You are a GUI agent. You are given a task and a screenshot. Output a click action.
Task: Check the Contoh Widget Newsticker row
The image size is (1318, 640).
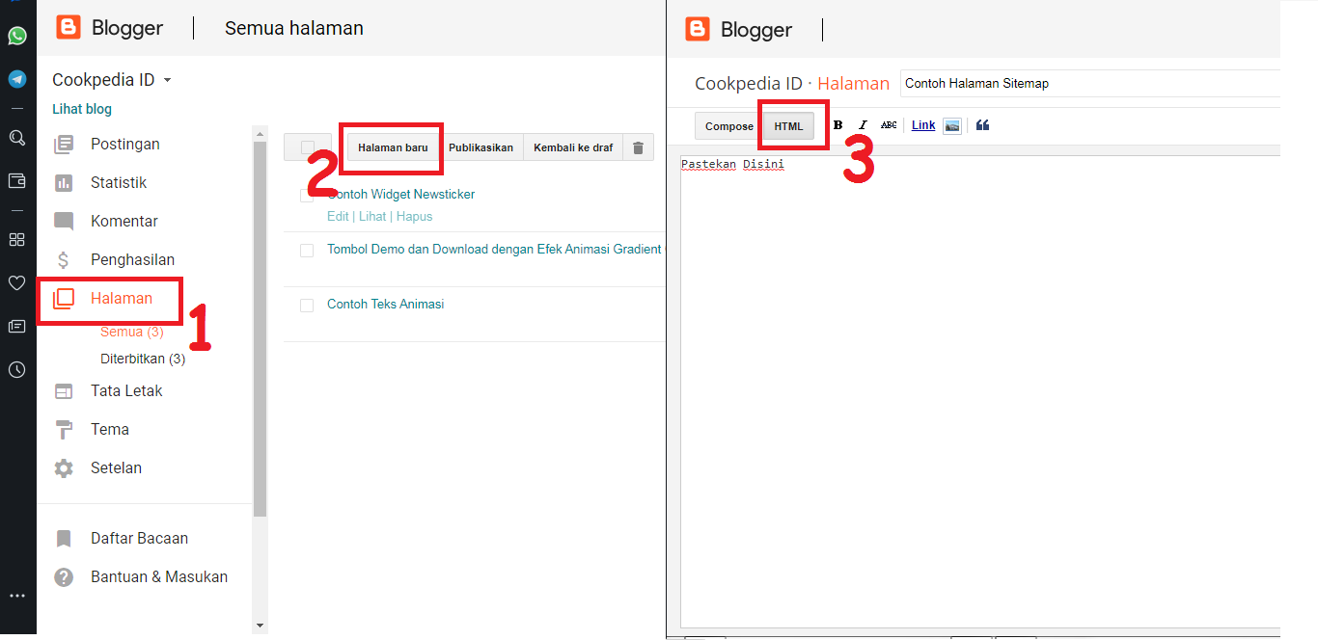click(x=307, y=196)
